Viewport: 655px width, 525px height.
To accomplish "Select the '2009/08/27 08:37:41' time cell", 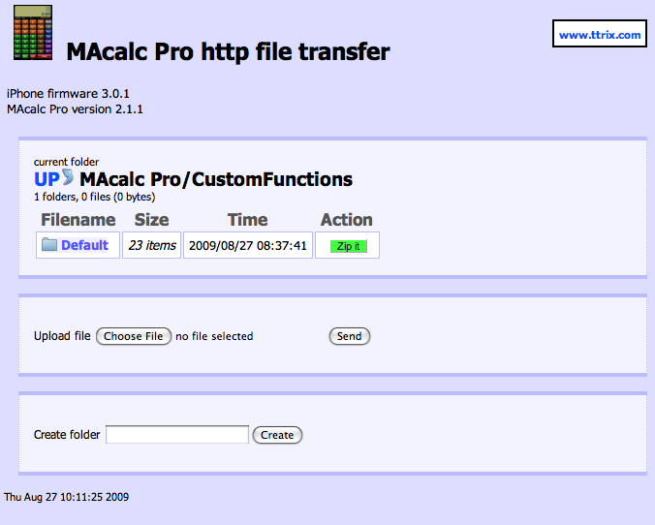I will (248, 245).
